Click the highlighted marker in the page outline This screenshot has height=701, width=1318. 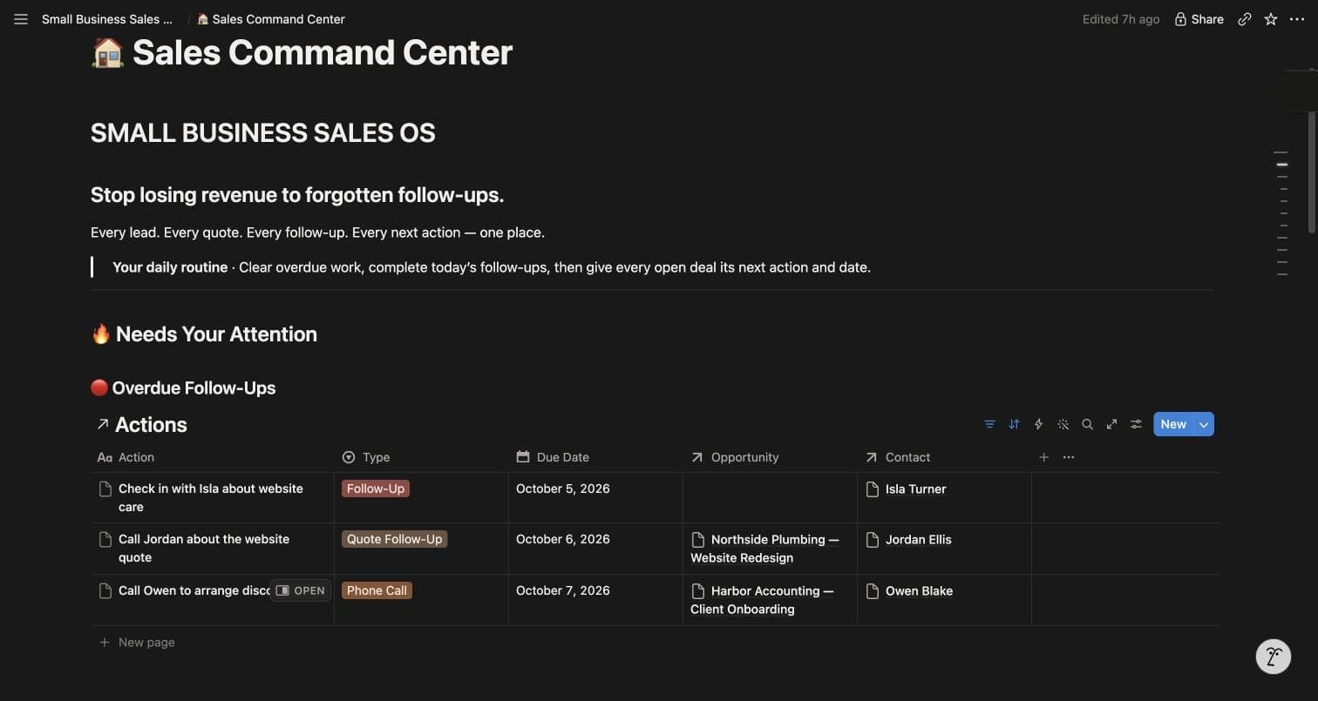(1282, 164)
